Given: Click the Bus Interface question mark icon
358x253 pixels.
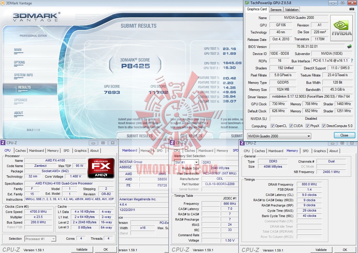Looking at the screenshot, I should tap(352, 61).
